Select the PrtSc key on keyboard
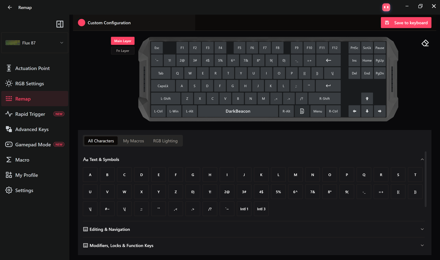The image size is (440, 260). (354, 48)
